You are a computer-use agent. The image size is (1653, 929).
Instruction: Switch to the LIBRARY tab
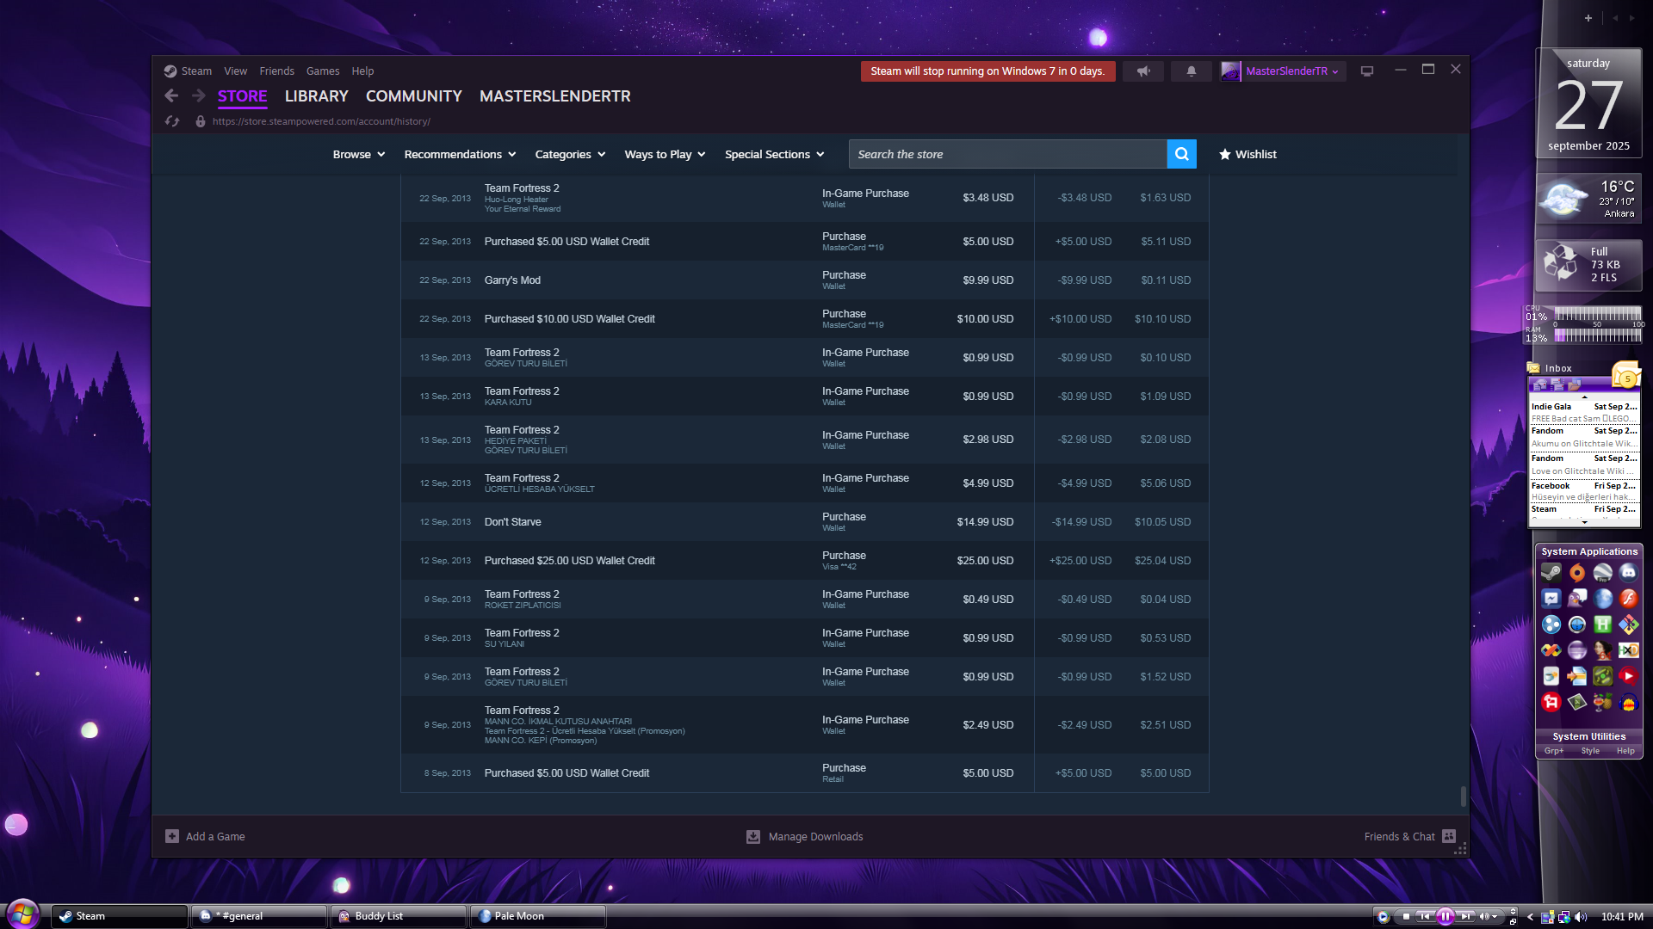click(x=317, y=96)
